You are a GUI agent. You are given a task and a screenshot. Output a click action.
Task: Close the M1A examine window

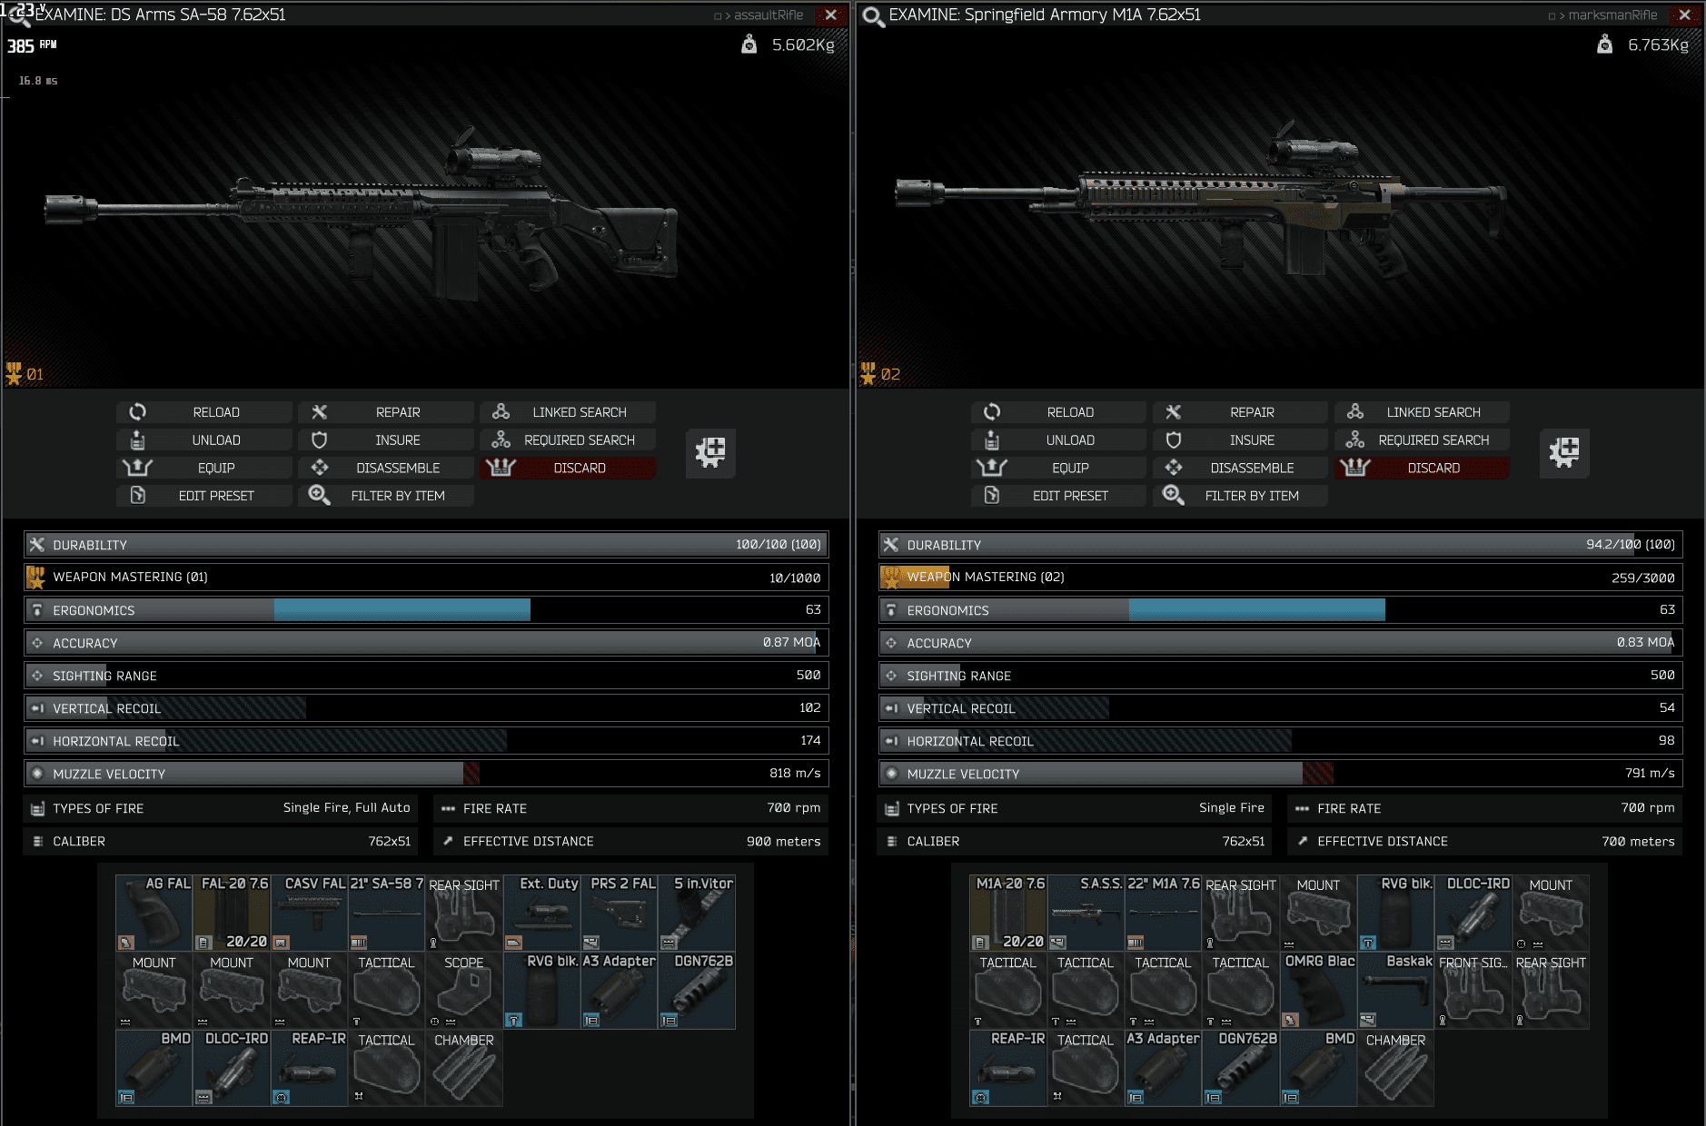coord(1684,15)
